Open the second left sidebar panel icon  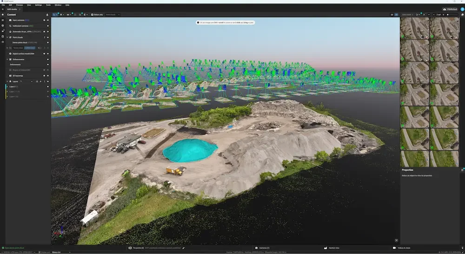tap(3, 20)
